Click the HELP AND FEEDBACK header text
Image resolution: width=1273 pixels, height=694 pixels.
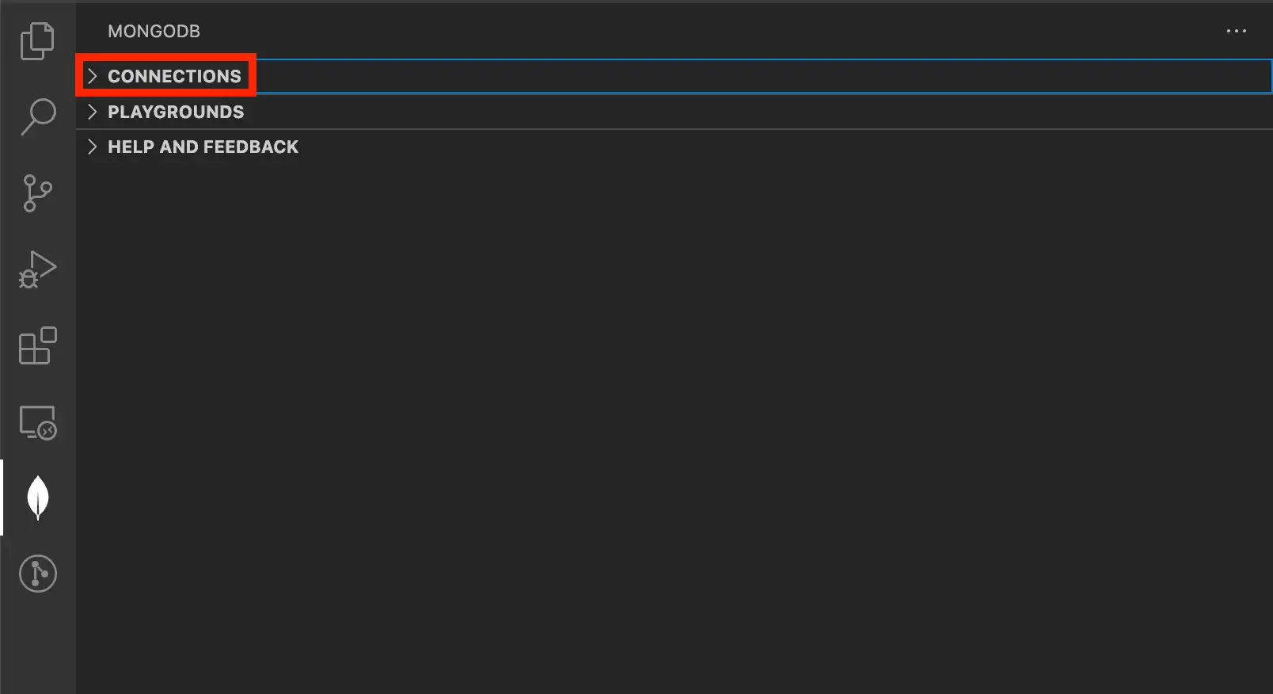[x=203, y=147]
